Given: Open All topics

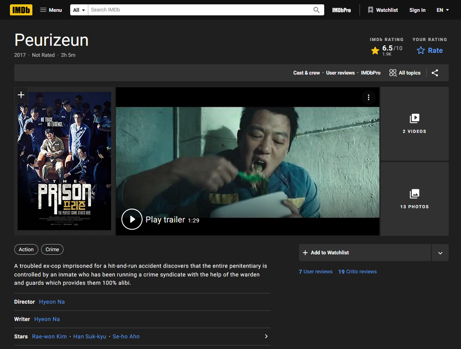Looking at the screenshot, I should pos(405,73).
